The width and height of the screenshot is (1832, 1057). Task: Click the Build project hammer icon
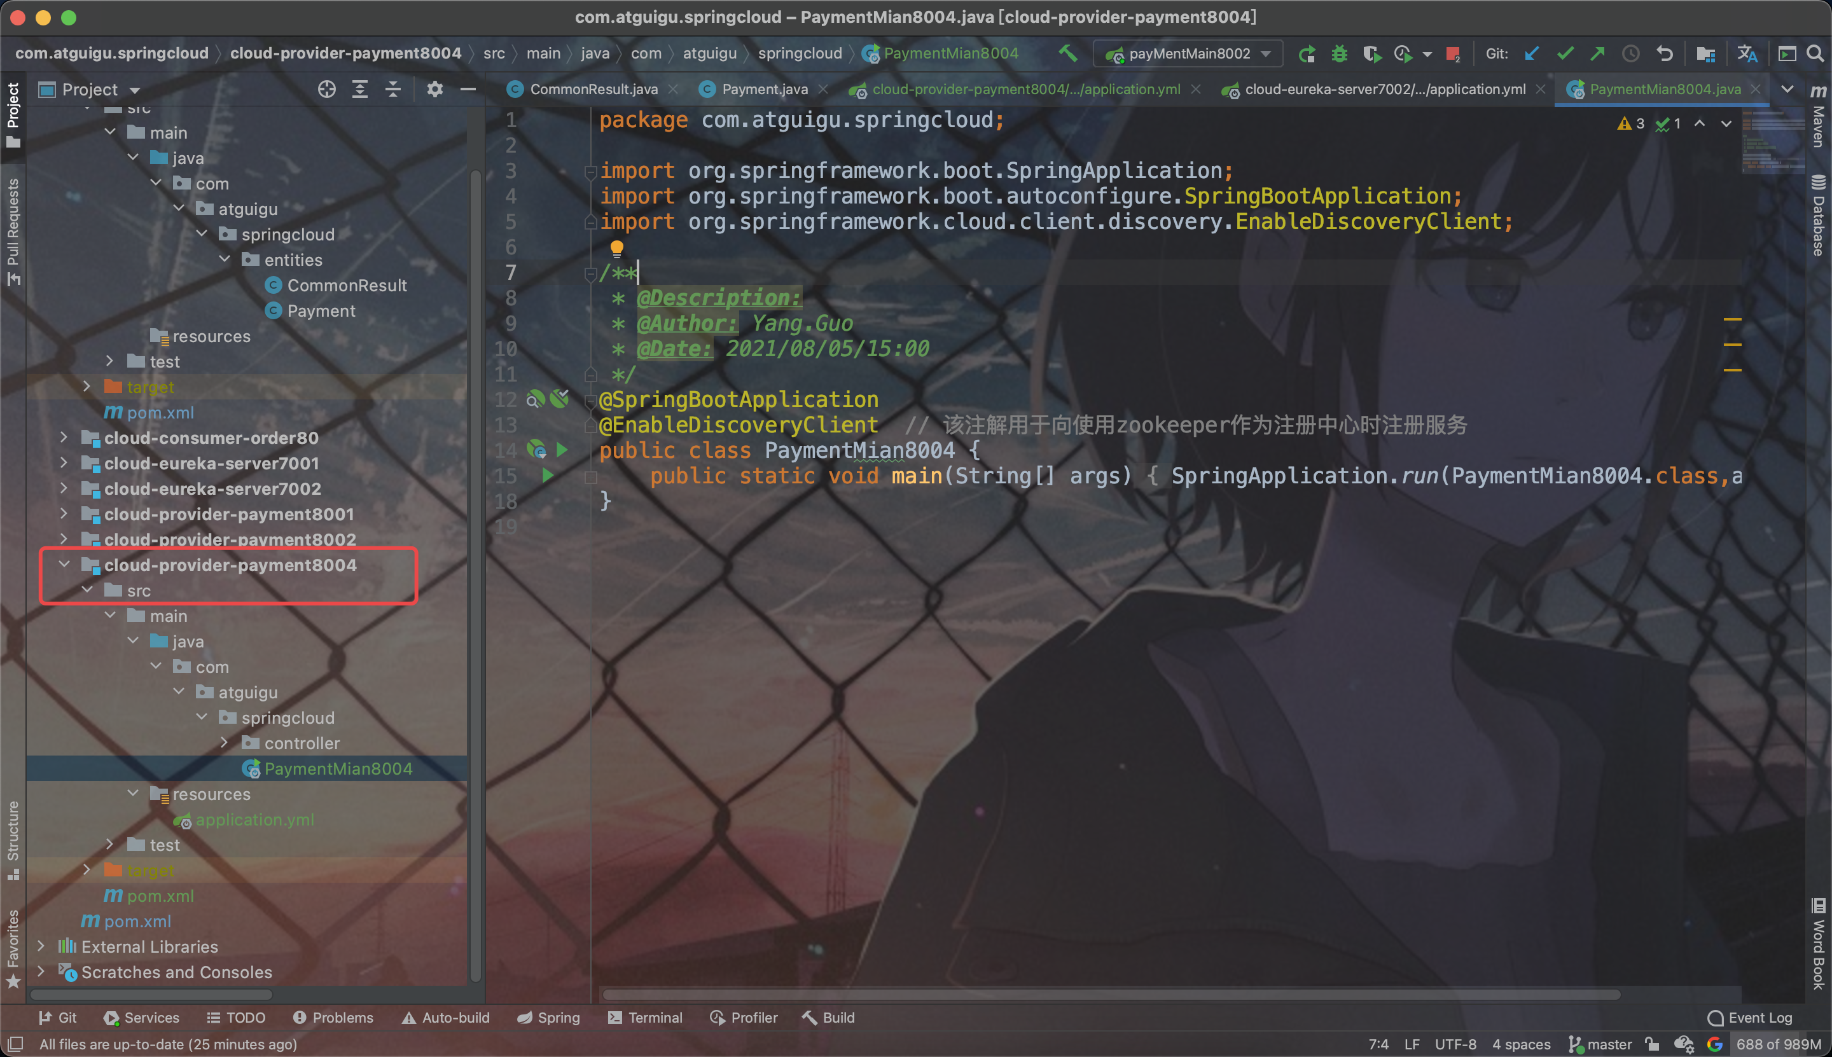tap(1068, 53)
